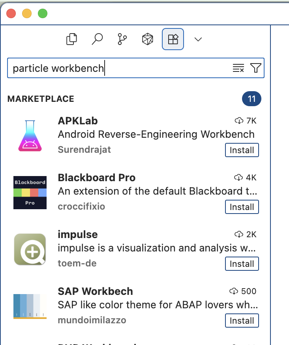The width and height of the screenshot is (289, 345).
Task: Open the SAP Workbech extension title
Action: [95, 291]
